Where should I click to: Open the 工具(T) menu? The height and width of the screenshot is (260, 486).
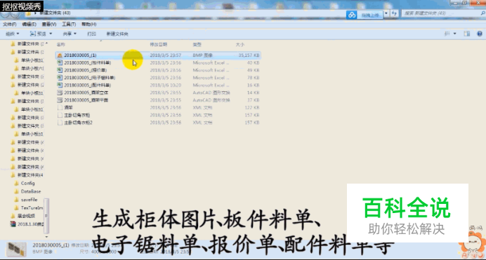click(x=69, y=24)
